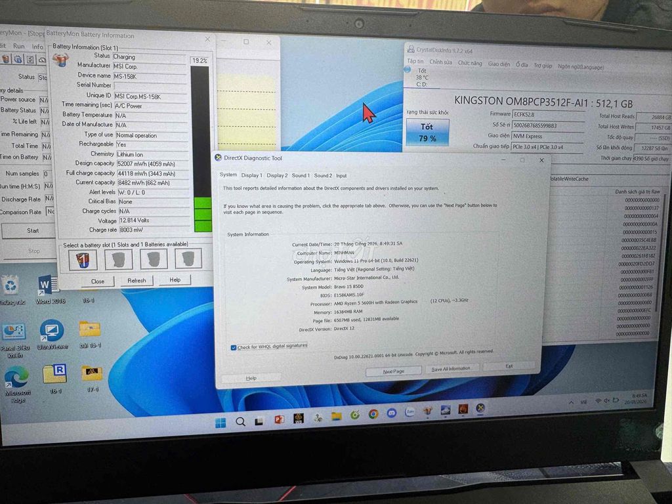Click the Next Page button
672x504 pixels.
click(393, 371)
